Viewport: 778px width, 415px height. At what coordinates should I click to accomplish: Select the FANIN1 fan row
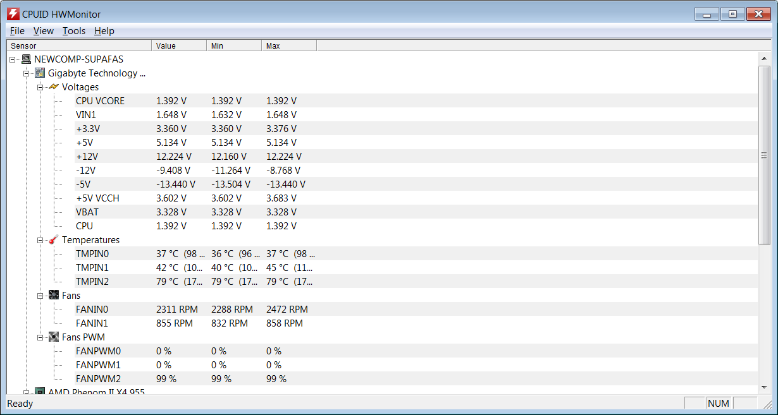tap(416, 323)
